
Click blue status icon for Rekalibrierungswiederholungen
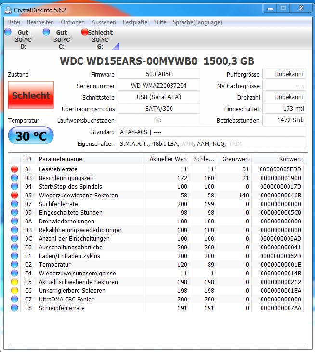(14, 230)
